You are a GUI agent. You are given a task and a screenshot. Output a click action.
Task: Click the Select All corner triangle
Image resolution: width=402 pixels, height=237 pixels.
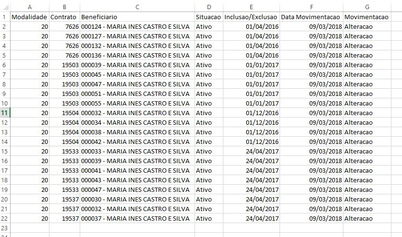tap(5, 7)
